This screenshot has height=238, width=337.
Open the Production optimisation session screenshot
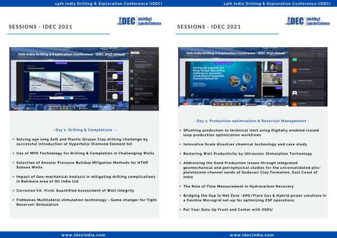click(x=253, y=77)
